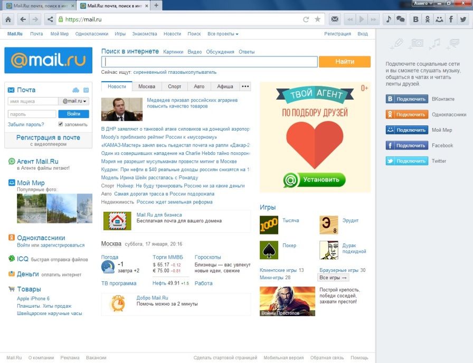
Task: Open the Войны Престолов game thumbnail
Action: click(287, 301)
